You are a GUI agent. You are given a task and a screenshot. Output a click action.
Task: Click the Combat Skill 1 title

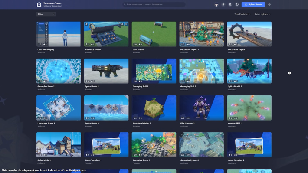[235, 123]
